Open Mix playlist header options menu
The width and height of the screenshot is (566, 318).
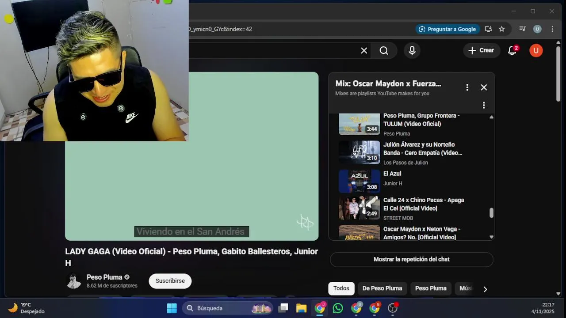[x=467, y=87]
